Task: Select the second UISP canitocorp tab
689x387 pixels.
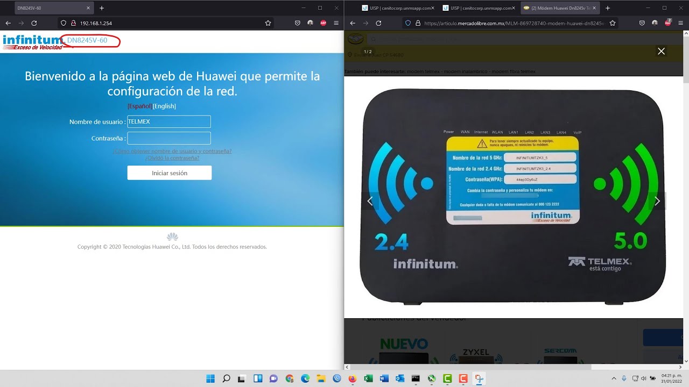Action: [x=478, y=8]
